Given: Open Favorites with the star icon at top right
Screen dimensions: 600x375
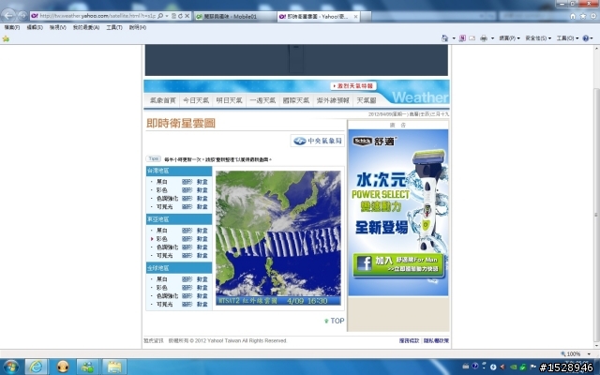Looking at the screenshot, I should coord(583,16).
